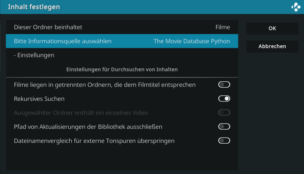Enable the 'Filme liegen in getrennten Ordnern' switch
The image size is (304, 174).
pyautogui.click(x=224, y=85)
